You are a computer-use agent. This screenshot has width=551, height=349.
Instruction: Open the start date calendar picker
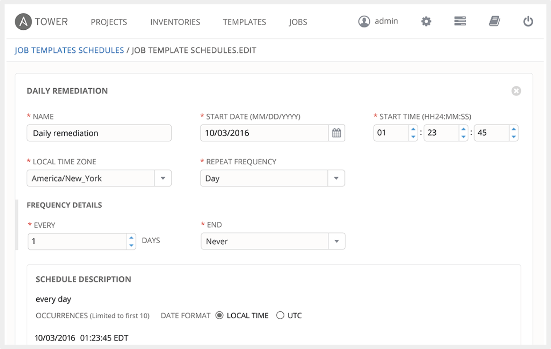(336, 133)
